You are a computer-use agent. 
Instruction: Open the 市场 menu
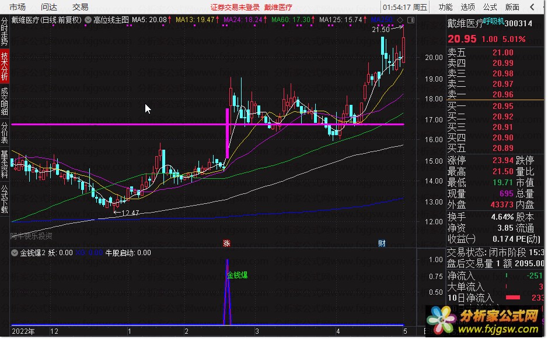click(18, 7)
